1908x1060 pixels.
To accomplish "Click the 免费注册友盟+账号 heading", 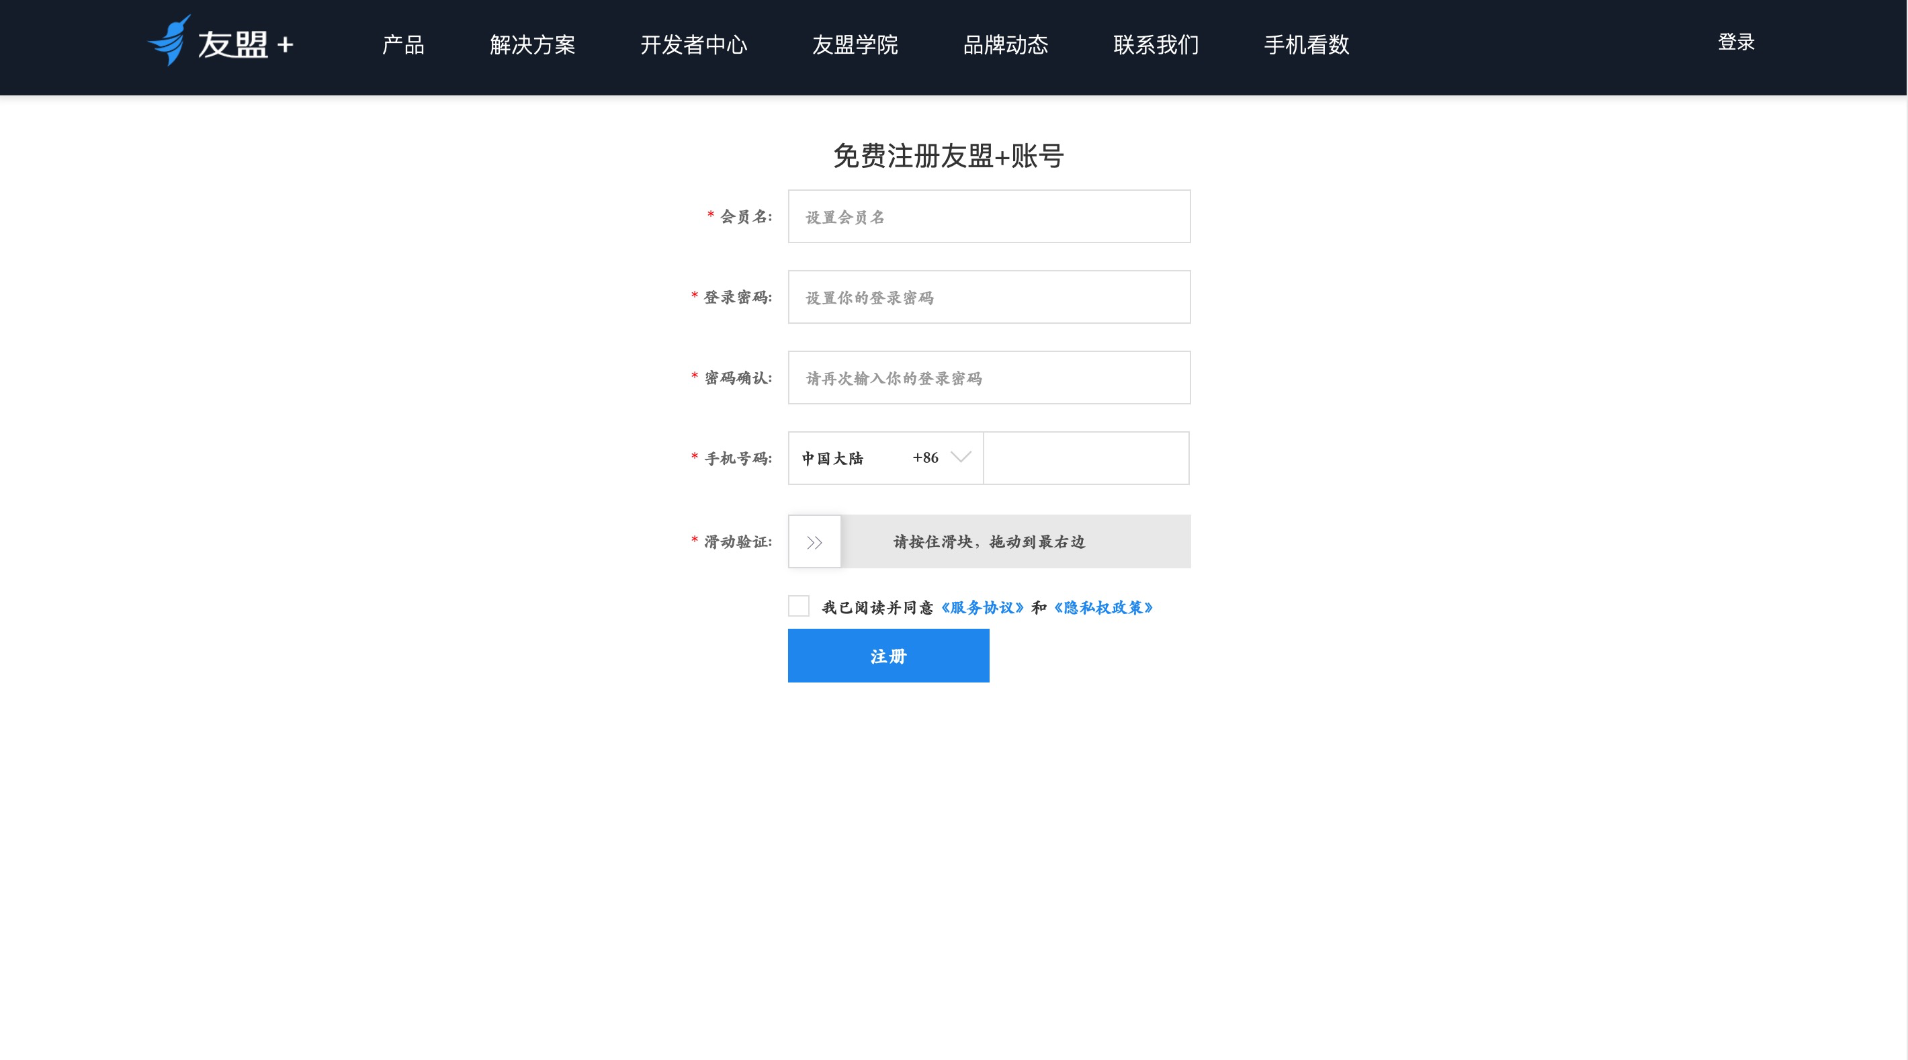I will (x=949, y=156).
